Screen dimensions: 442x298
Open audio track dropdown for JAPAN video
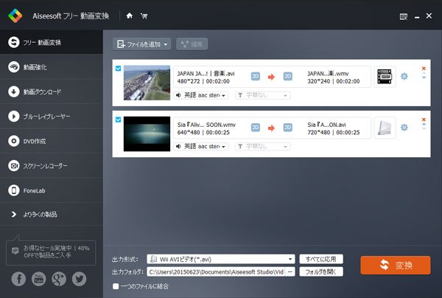201,95
